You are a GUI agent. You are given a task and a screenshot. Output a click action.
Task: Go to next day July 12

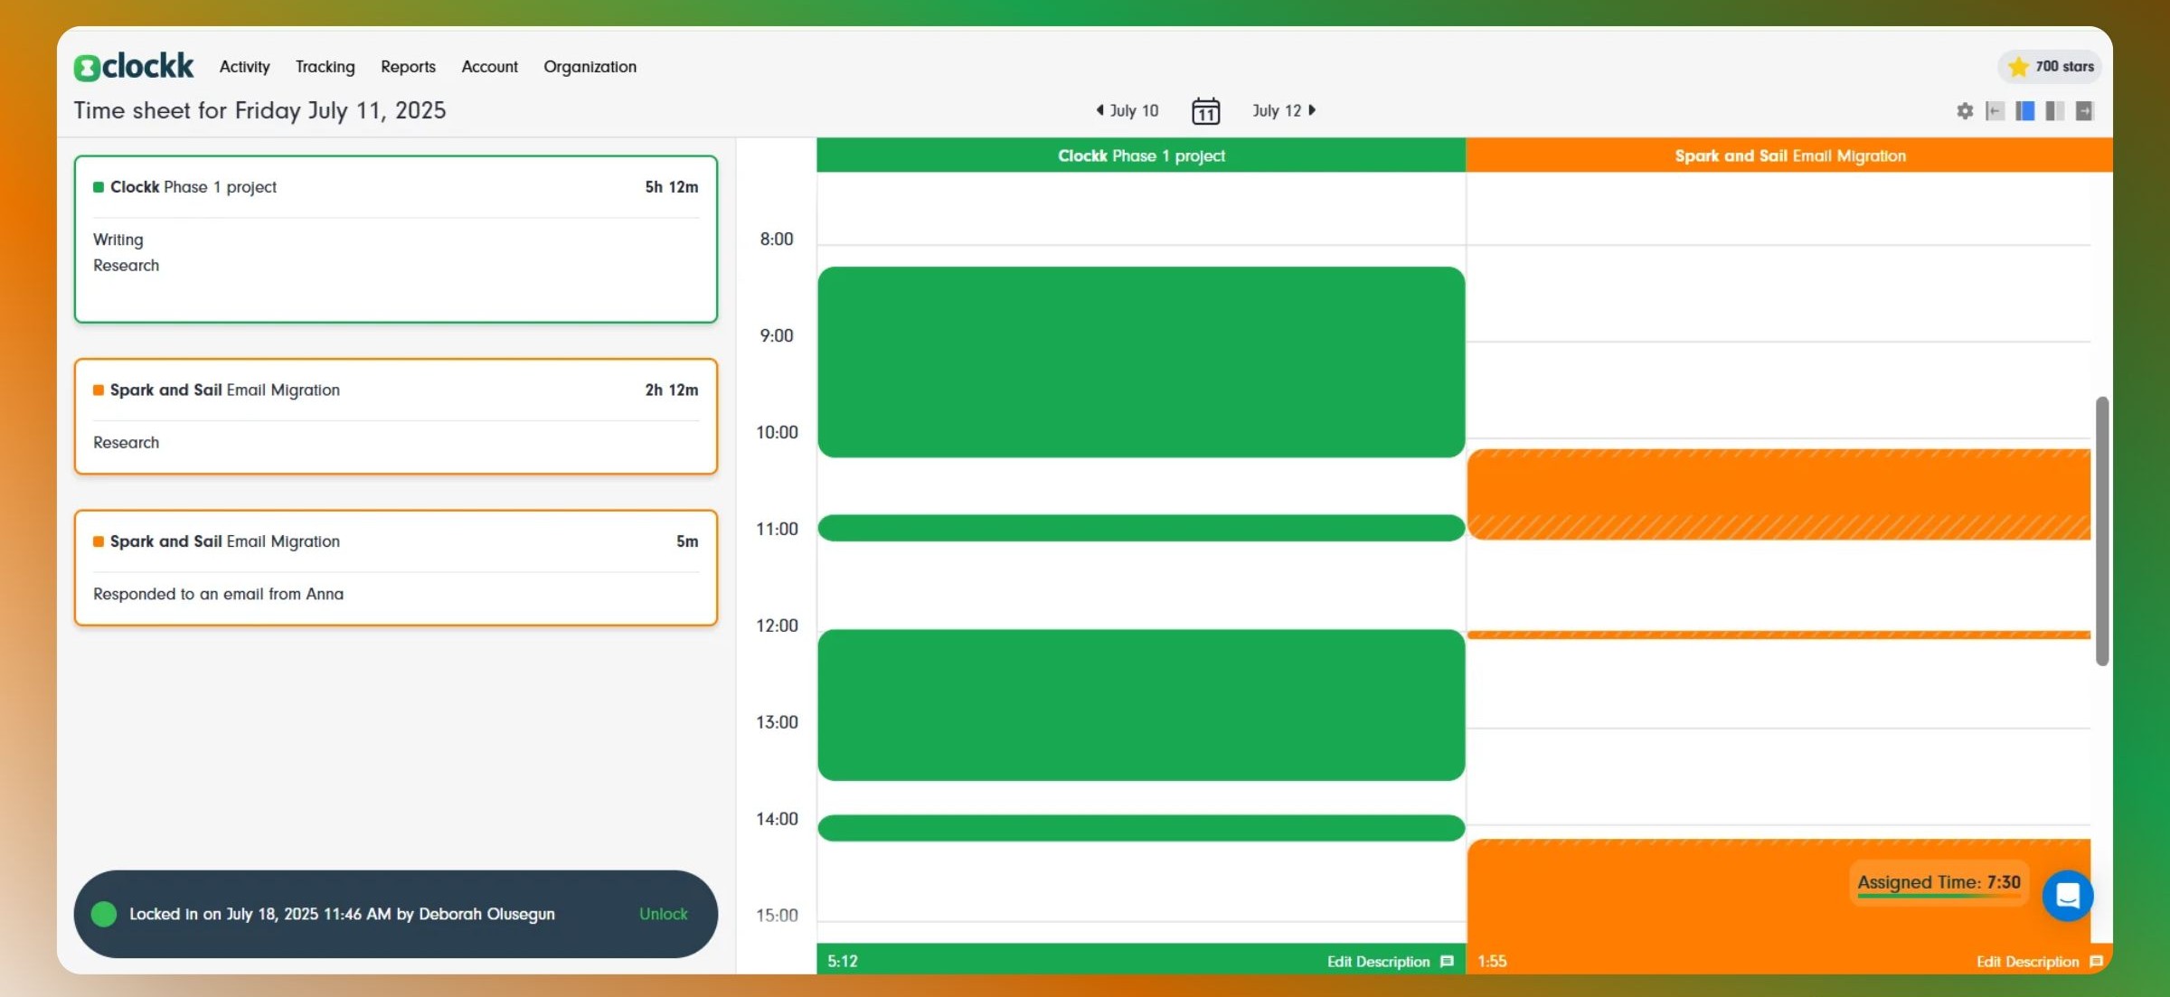[x=1284, y=110]
